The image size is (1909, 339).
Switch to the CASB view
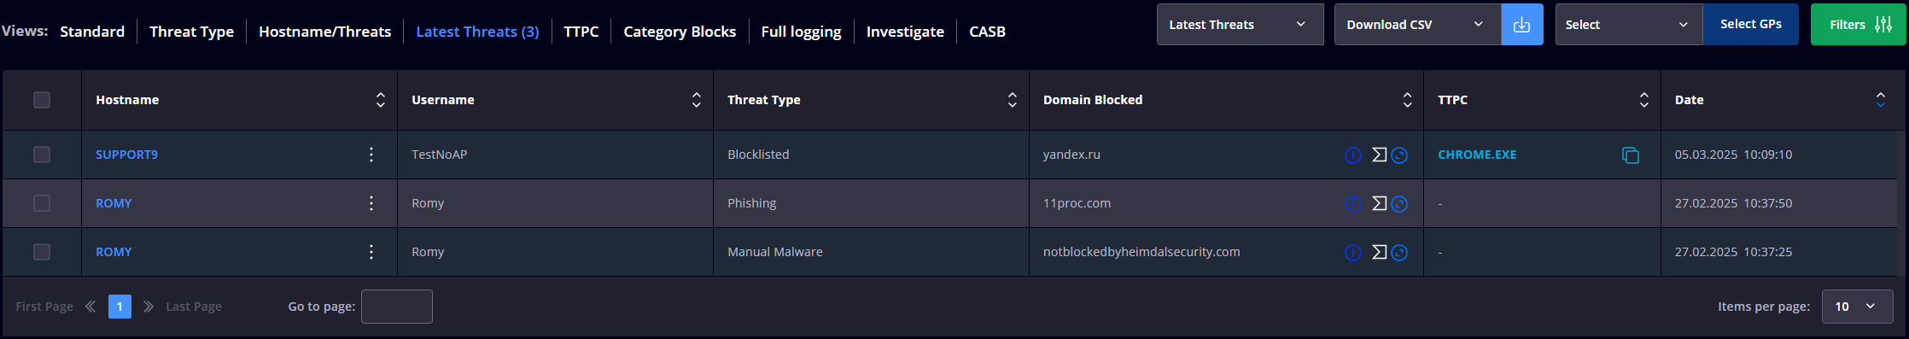tap(987, 32)
